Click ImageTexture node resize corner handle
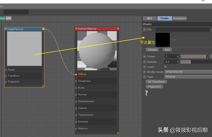 pos(43,86)
